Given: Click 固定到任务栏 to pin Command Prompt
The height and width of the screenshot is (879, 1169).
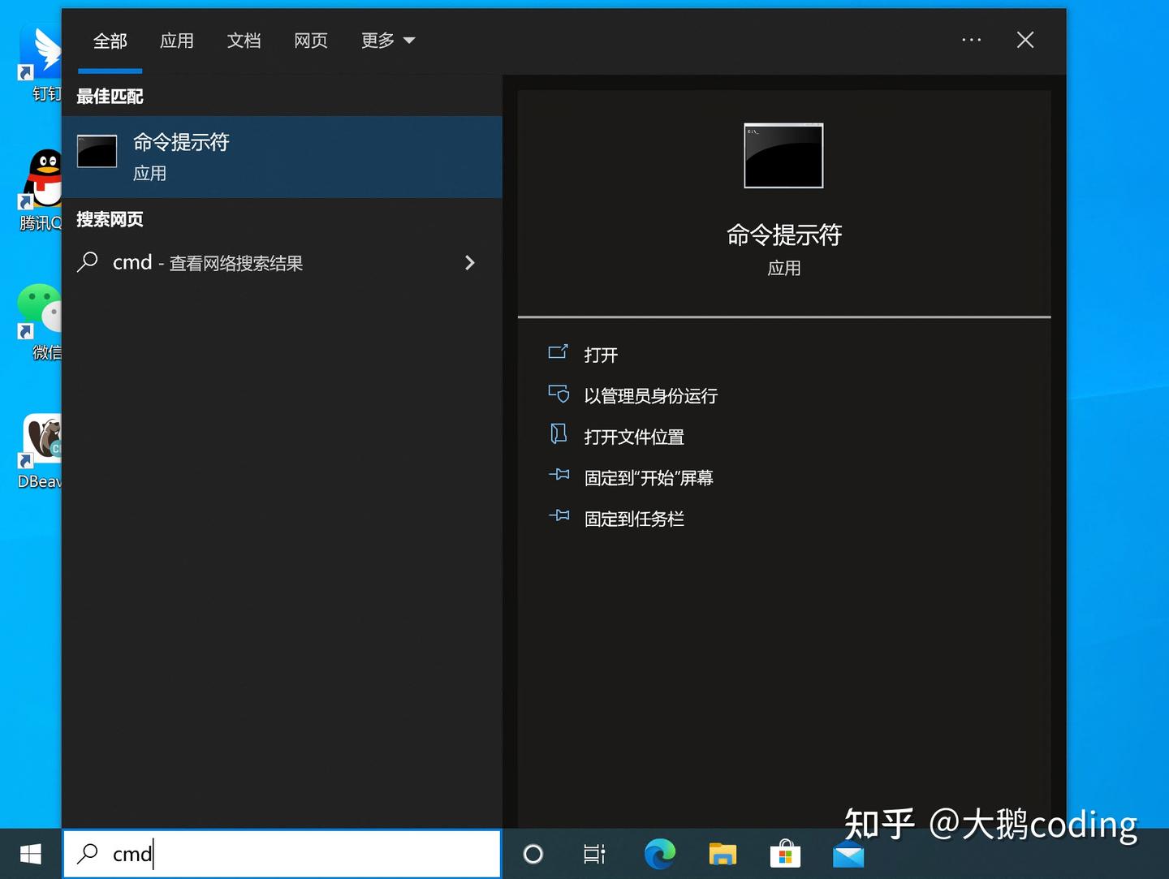Looking at the screenshot, I should (x=634, y=518).
